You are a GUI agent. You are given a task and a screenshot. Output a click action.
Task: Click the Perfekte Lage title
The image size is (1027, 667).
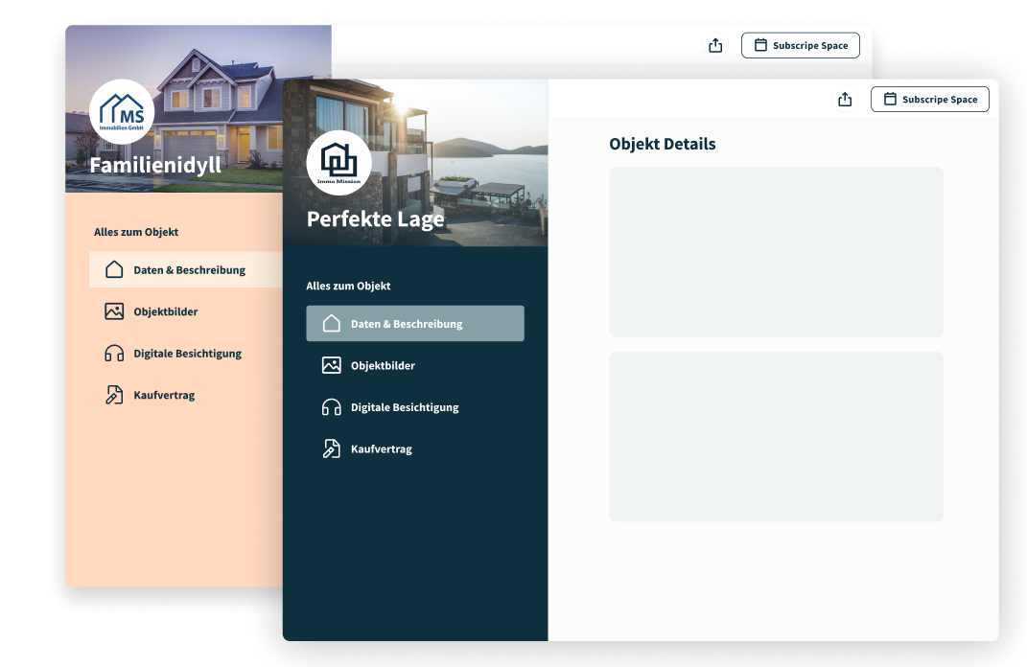[x=375, y=219]
